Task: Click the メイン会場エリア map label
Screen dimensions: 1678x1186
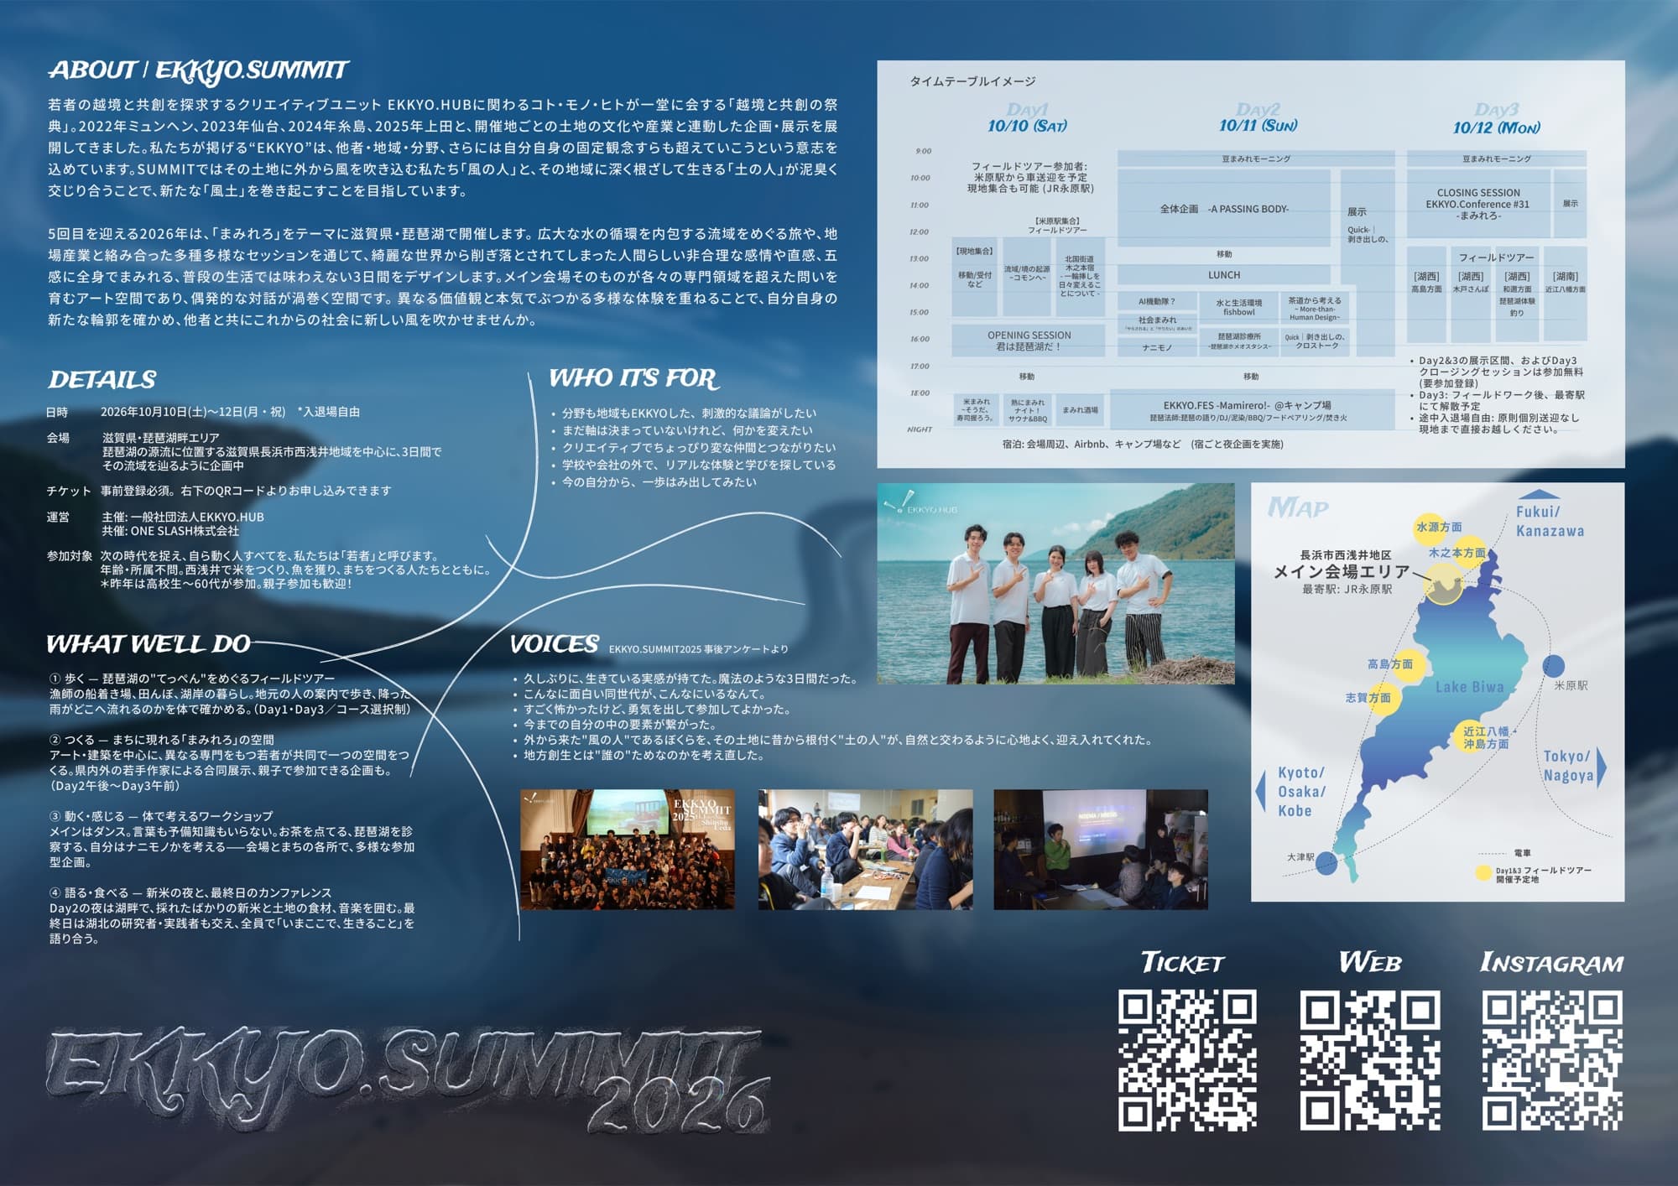Action: pyautogui.click(x=1341, y=571)
